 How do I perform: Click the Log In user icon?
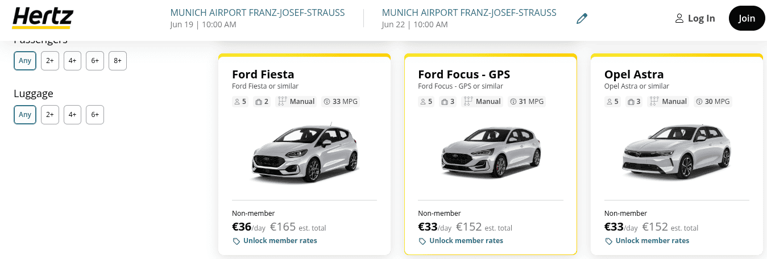[679, 19]
